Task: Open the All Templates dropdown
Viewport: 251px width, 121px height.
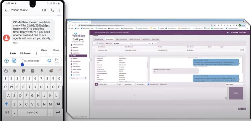Action: 141,84
